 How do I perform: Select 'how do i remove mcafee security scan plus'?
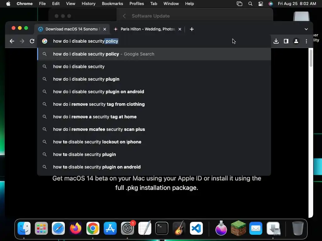(154, 129)
